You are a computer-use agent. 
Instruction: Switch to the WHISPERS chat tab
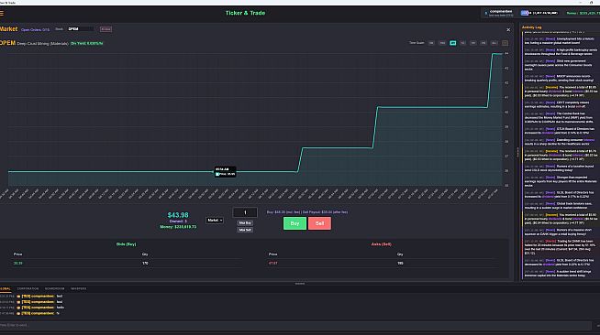(x=79, y=289)
